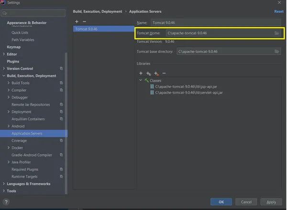This screenshot has width=287, height=210.
Task: Close the Settings dialog window
Action: [x=279, y=2]
